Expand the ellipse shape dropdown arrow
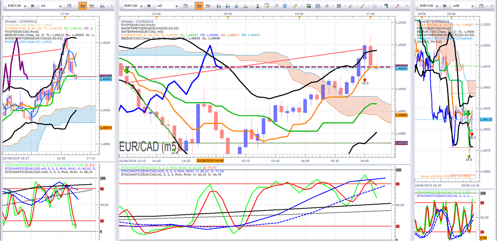The image size is (497, 241). tap(380, 6)
